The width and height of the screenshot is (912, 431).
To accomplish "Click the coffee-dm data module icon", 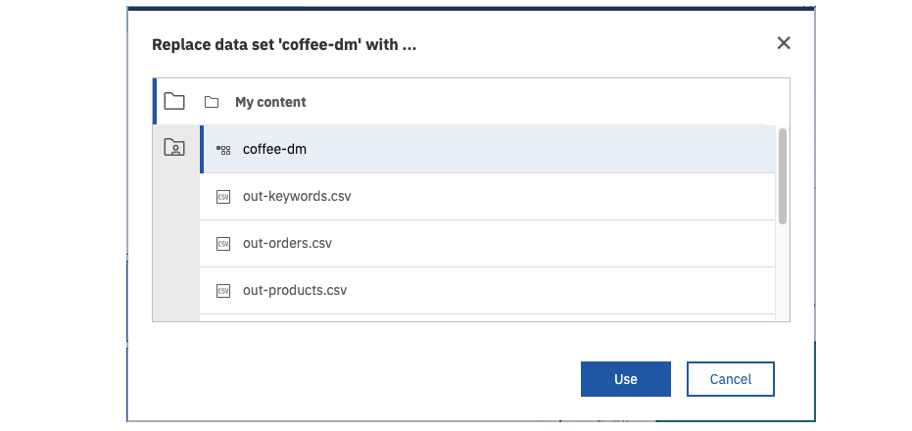I will point(223,150).
